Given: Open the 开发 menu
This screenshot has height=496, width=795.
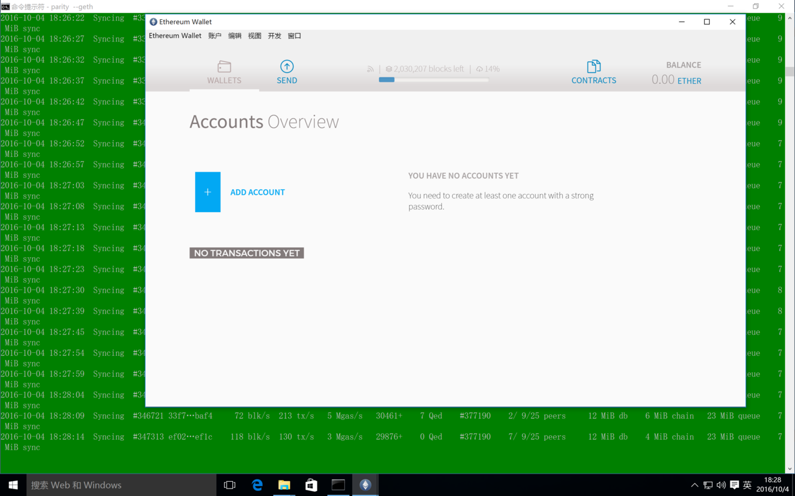Looking at the screenshot, I should click(275, 36).
